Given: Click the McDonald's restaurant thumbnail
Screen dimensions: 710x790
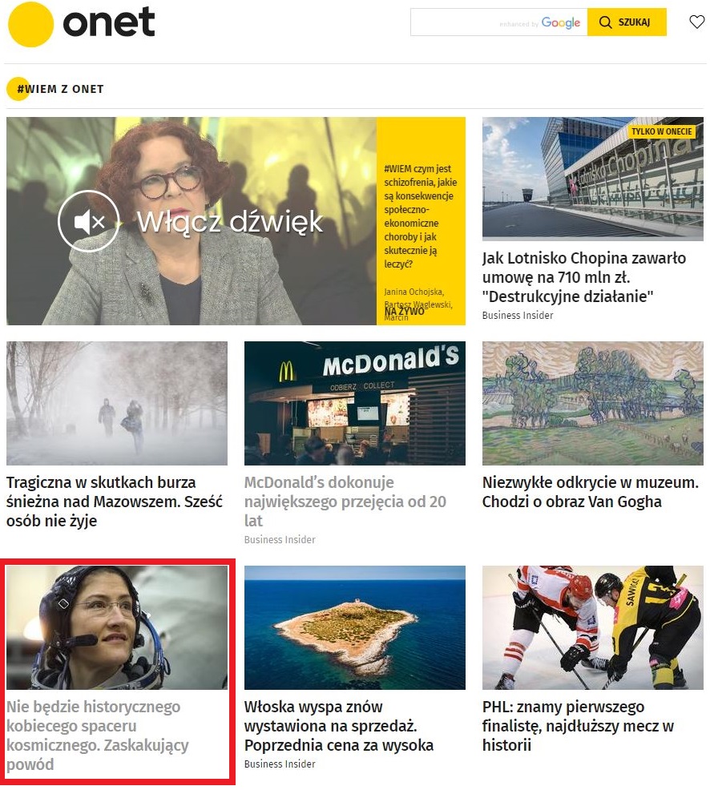Looking at the screenshot, I should click(355, 403).
